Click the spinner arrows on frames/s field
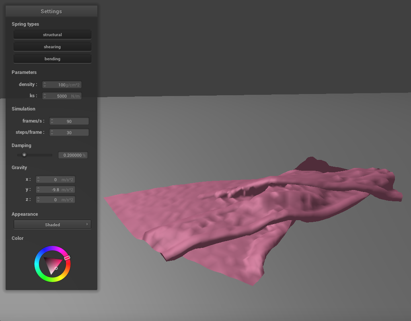This screenshot has height=321, width=411. coord(52,121)
